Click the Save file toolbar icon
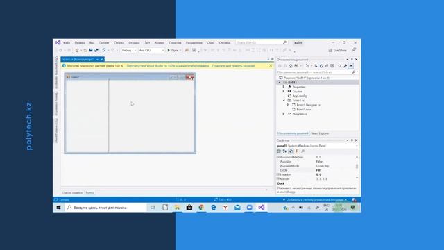The height and width of the screenshot is (250, 444). click(91, 50)
